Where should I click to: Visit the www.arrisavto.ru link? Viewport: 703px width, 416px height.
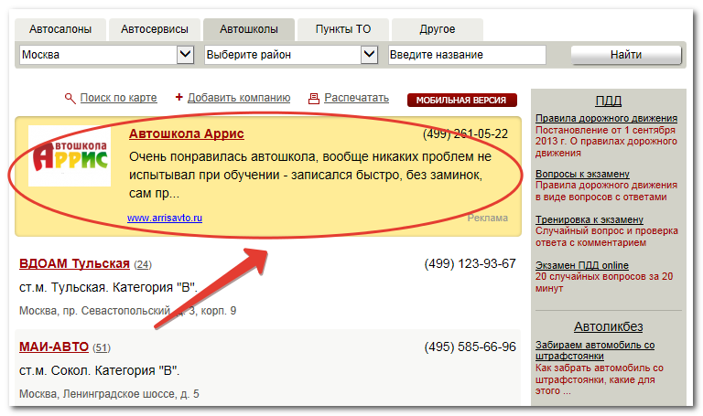(165, 219)
